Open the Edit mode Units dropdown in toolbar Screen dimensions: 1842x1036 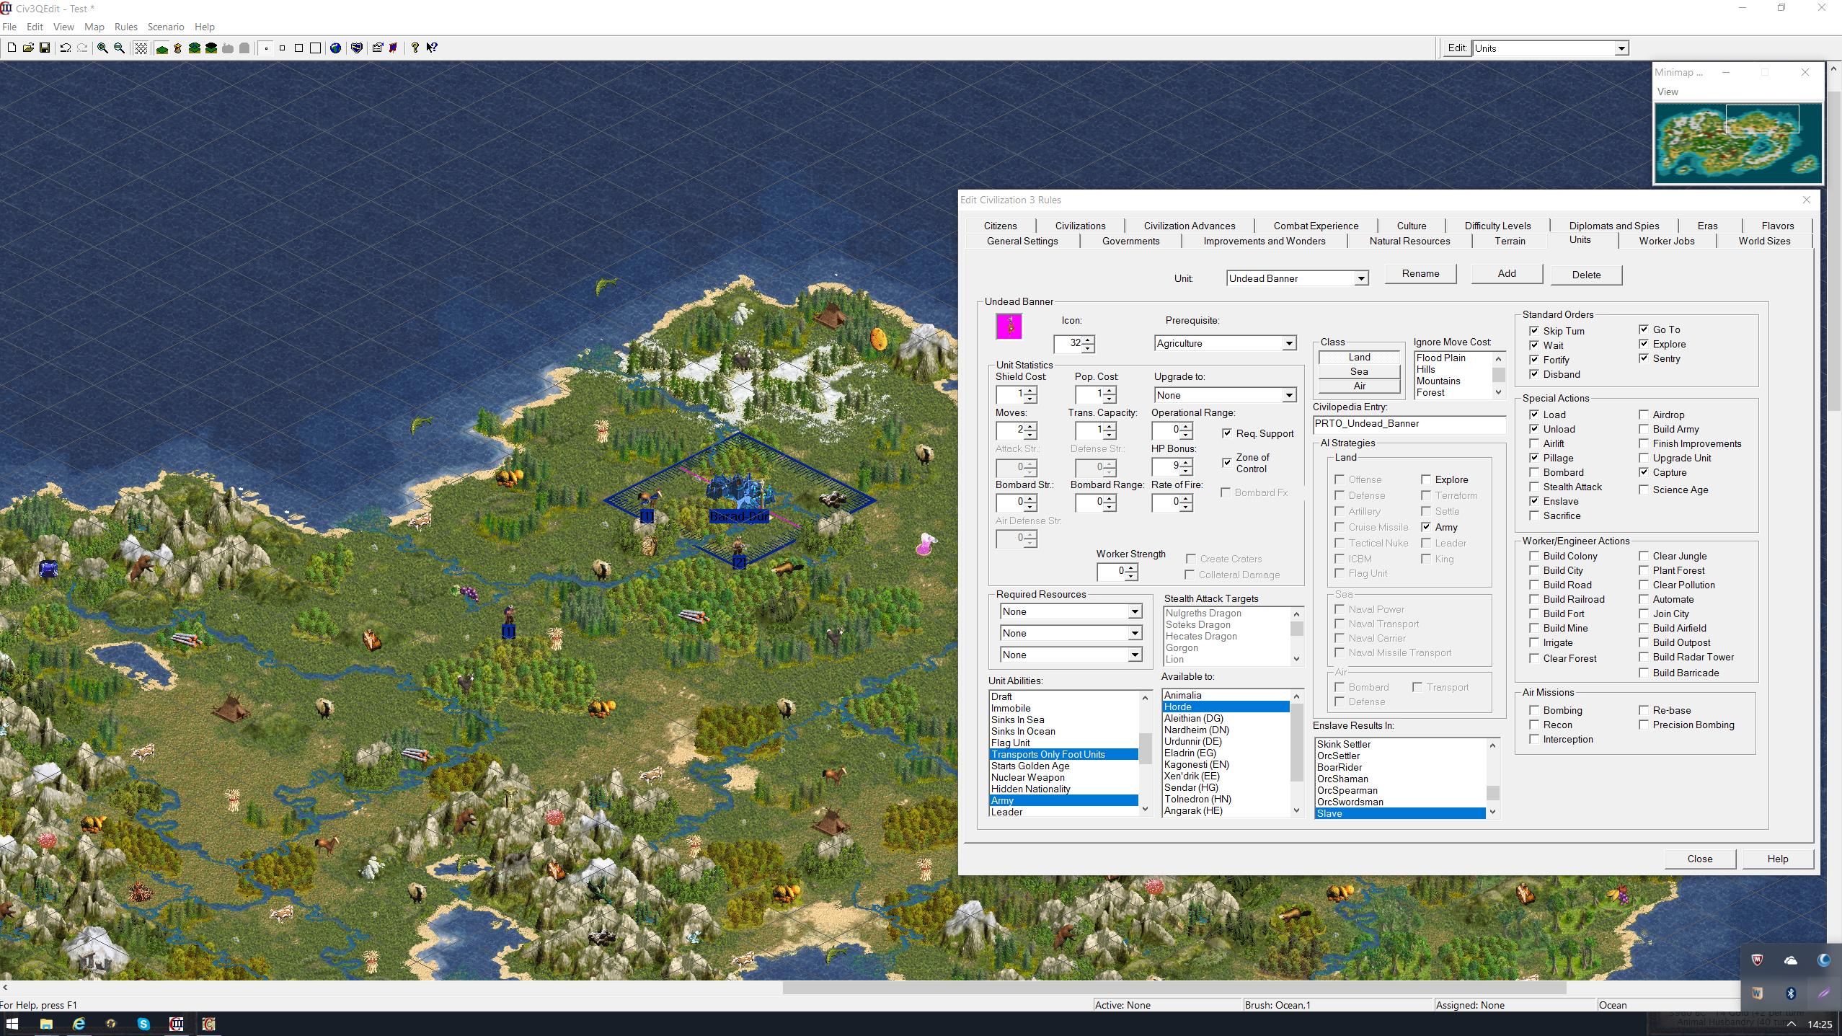coord(1621,48)
